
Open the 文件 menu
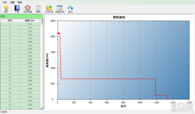[5, 2]
